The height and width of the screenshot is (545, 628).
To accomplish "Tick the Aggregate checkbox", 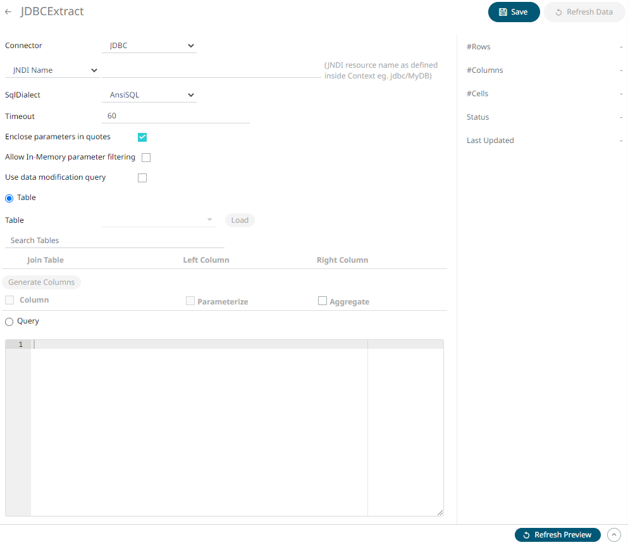I will point(323,301).
